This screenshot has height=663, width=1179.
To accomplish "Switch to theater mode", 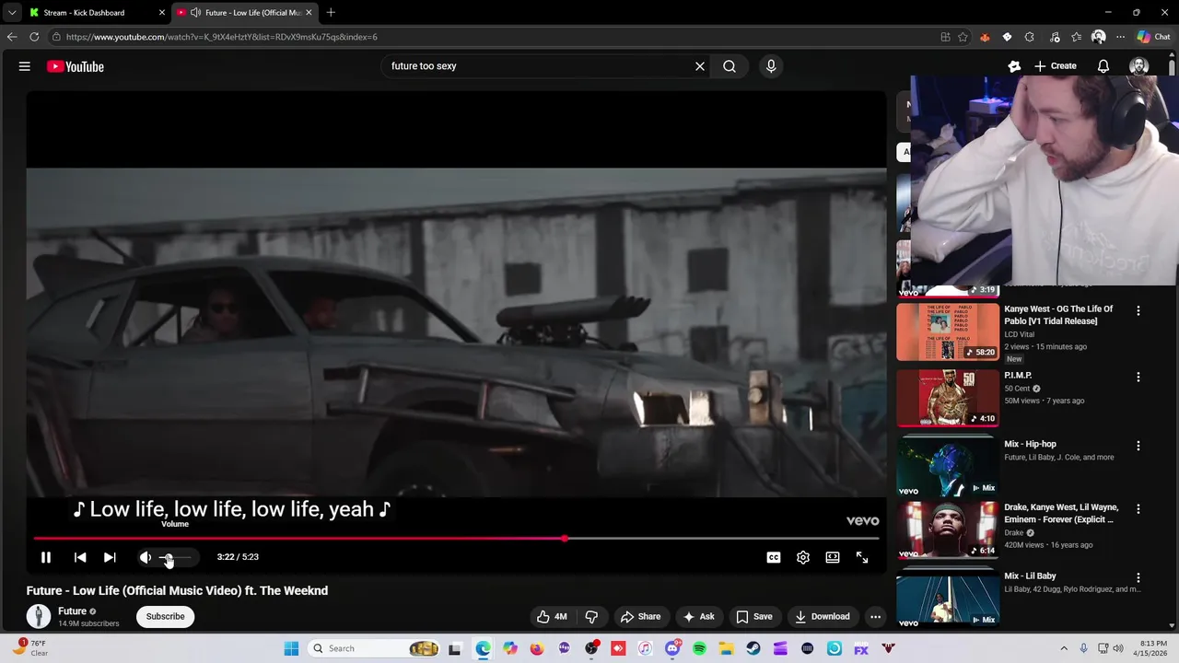I will click(833, 557).
